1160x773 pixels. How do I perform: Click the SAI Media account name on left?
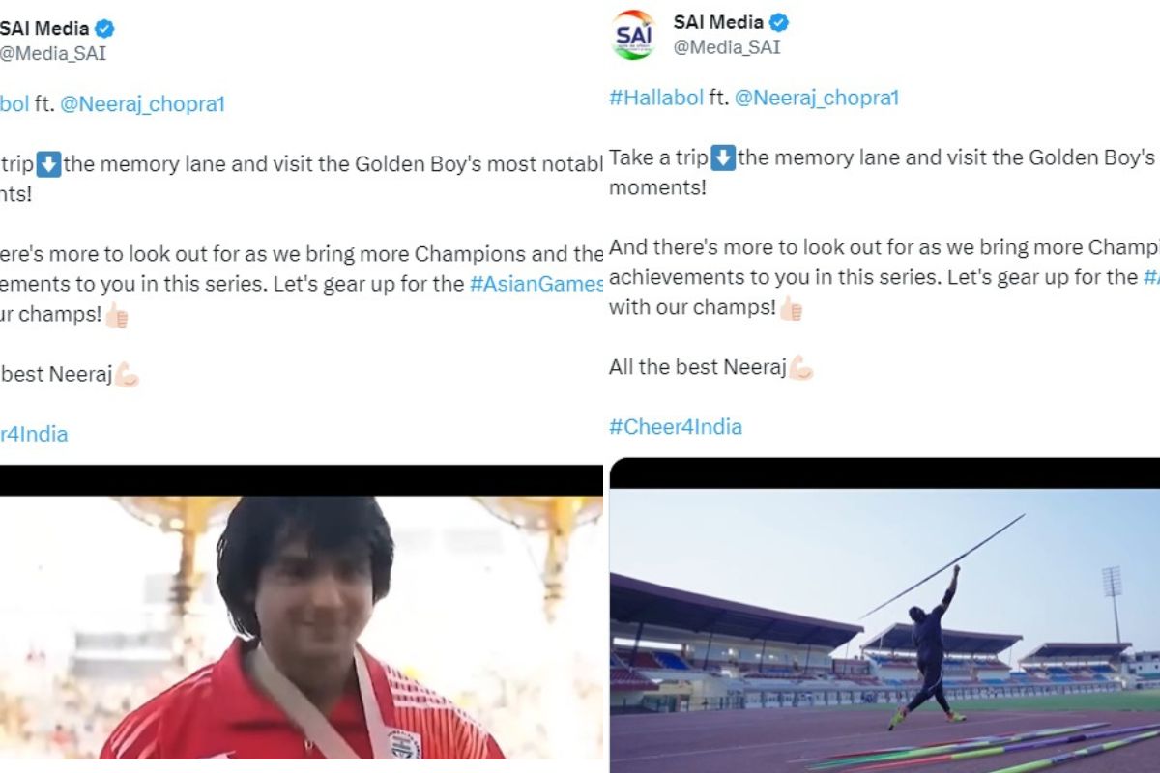click(44, 29)
